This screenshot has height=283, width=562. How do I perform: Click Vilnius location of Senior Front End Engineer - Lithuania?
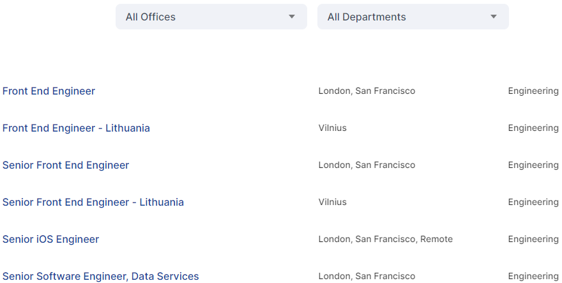pos(333,203)
